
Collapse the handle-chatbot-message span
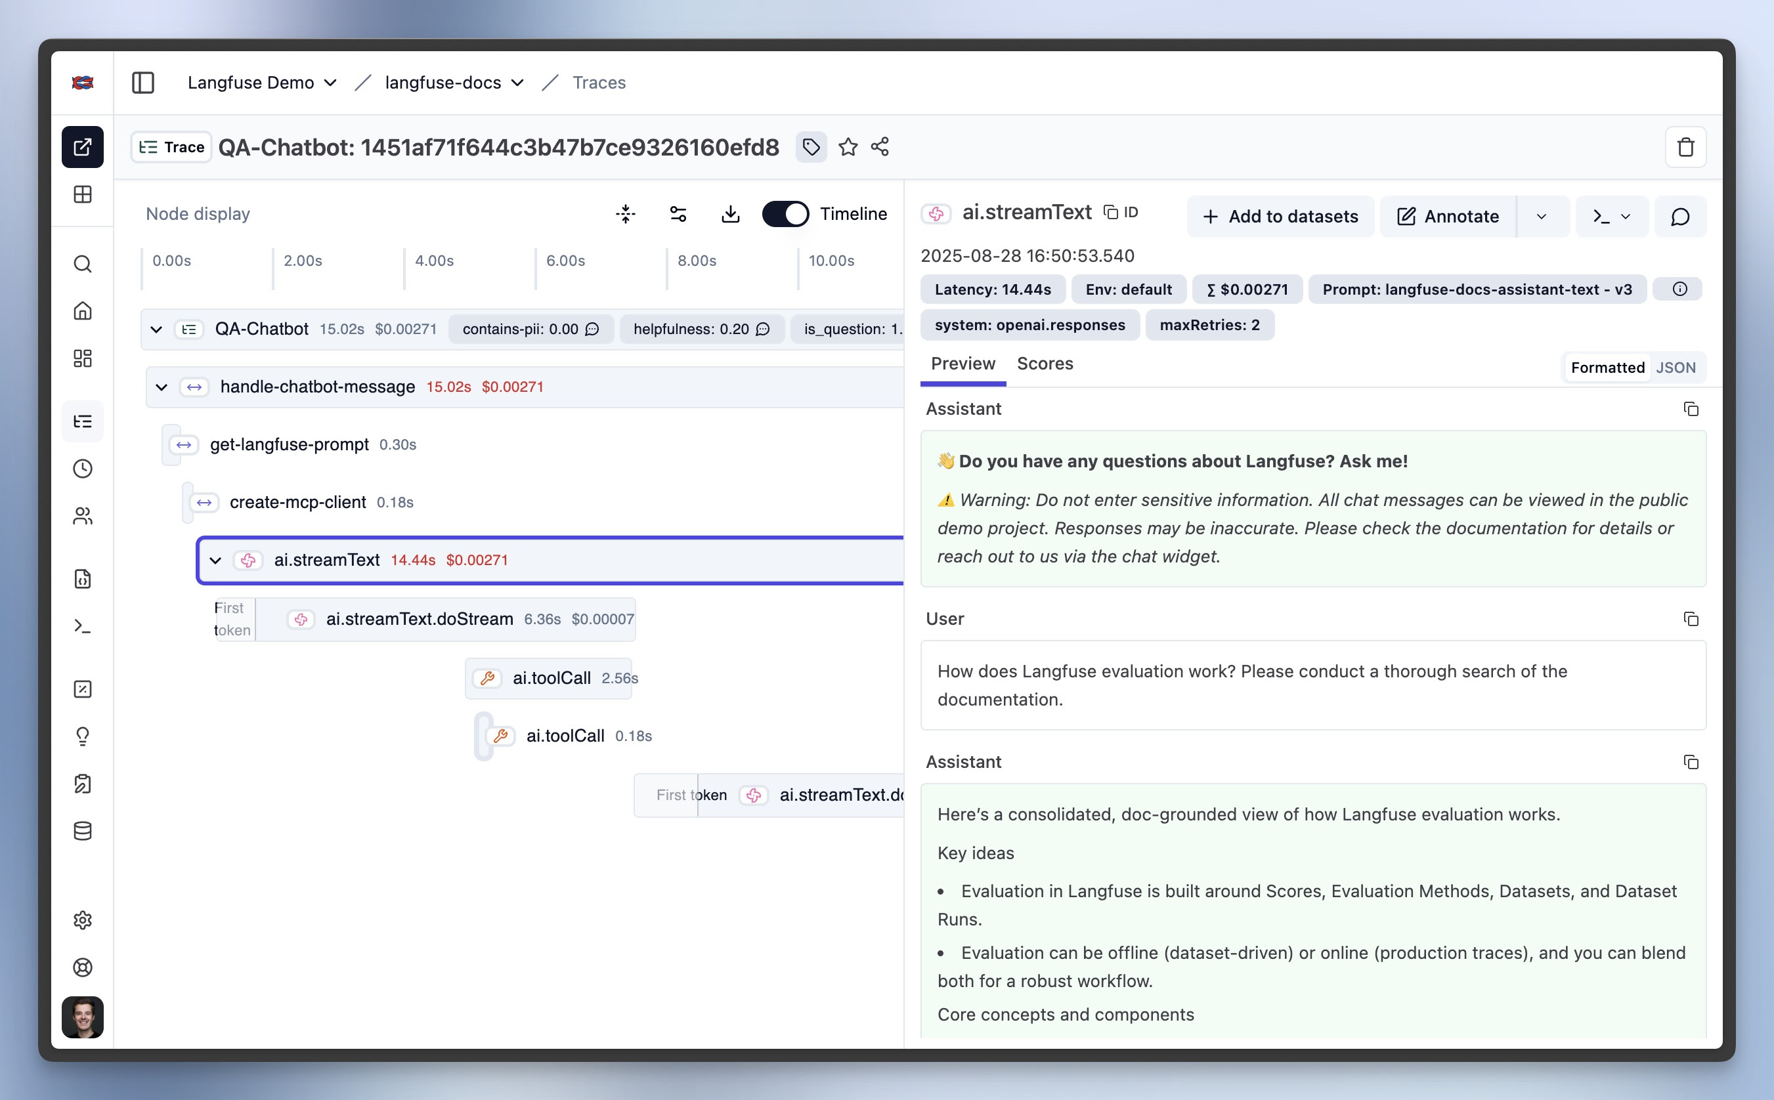162,387
